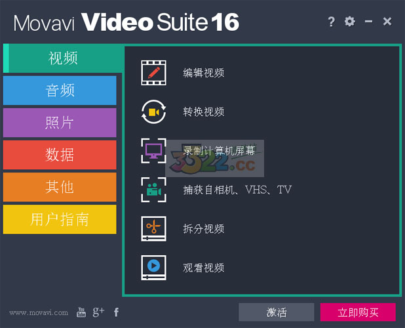Click the Watch Video play icon
The image size is (405, 328).
(153, 268)
